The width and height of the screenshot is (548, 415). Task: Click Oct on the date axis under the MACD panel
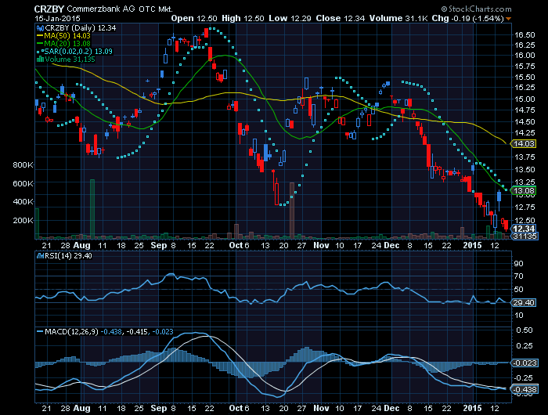point(236,408)
